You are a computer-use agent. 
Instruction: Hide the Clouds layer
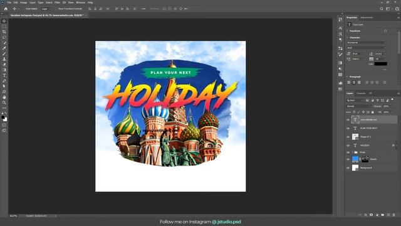(348, 159)
